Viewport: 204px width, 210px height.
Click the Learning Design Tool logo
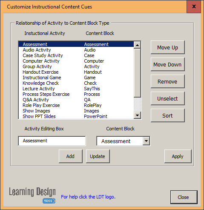pos(32,195)
